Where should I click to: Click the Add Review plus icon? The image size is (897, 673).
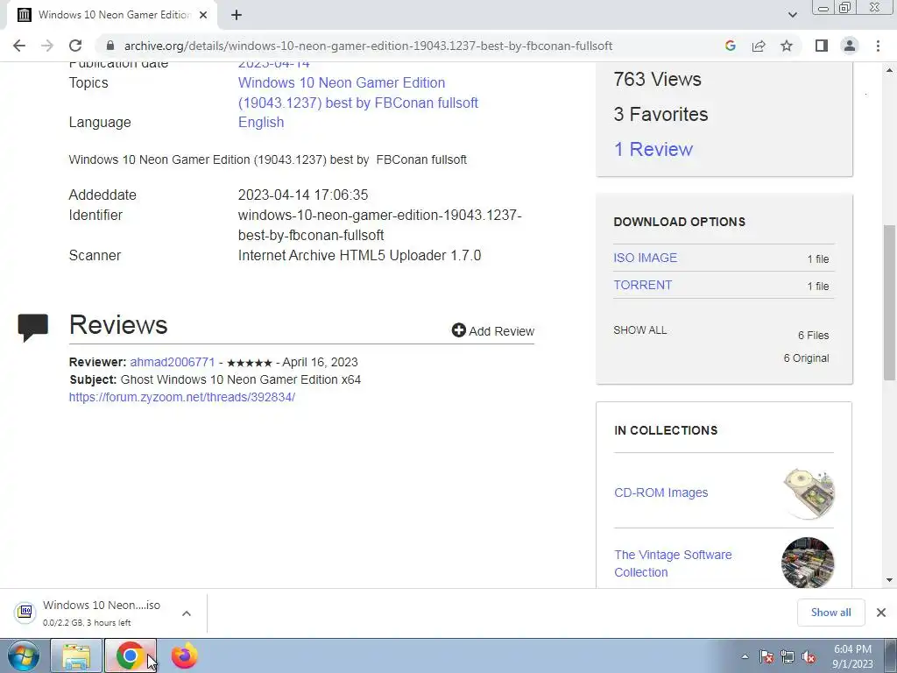(458, 330)
